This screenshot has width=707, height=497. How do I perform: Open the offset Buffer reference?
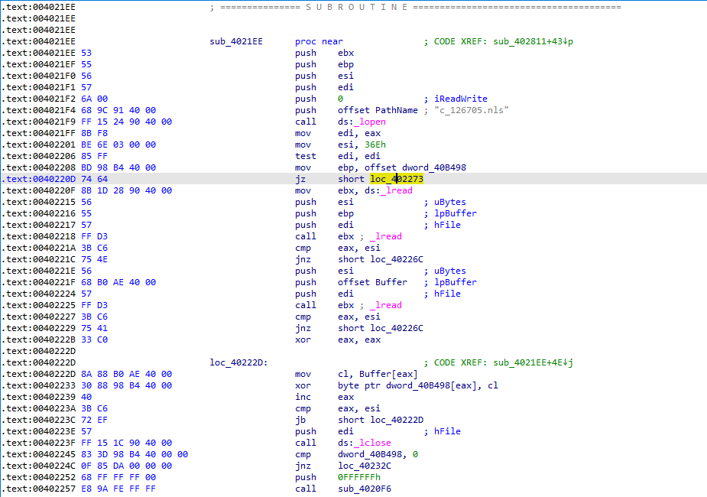pos(372,282)
